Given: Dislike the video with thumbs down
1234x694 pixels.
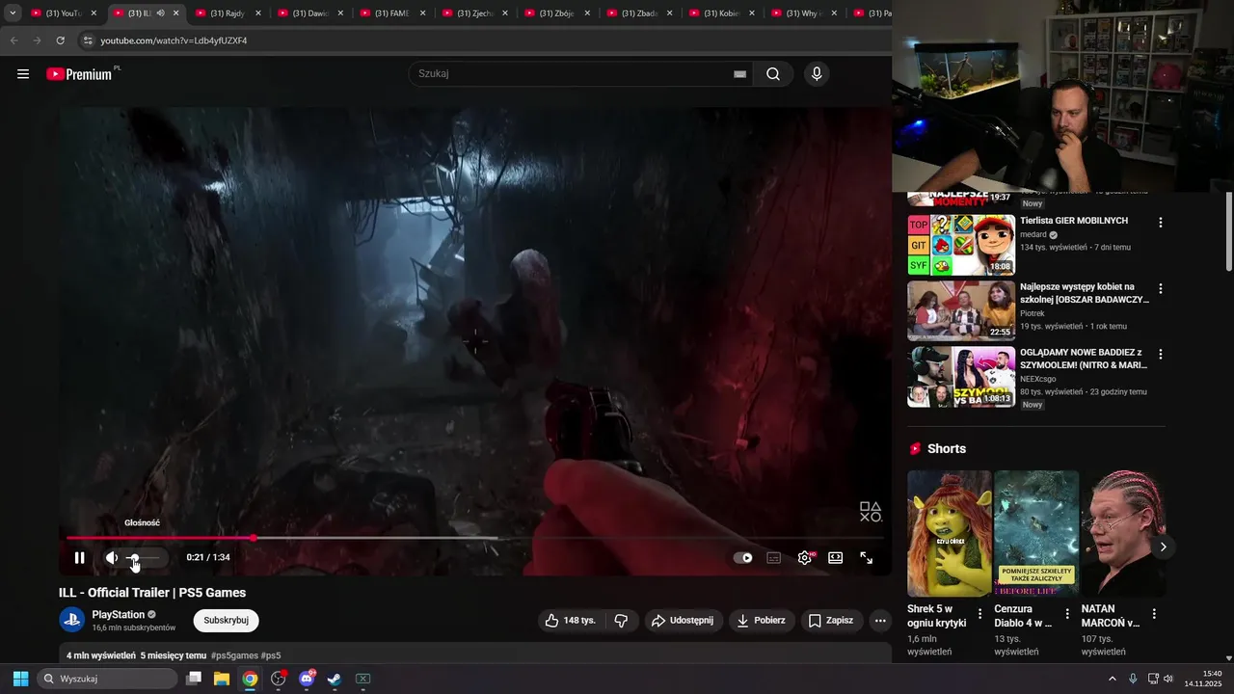Looking at the screenshot, I should pos(622,621).
